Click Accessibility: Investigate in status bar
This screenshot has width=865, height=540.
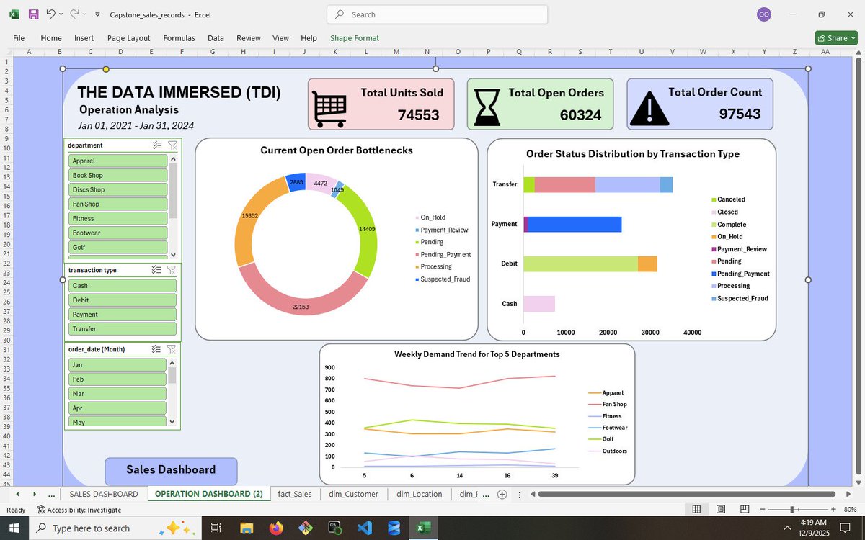(79, 510)
